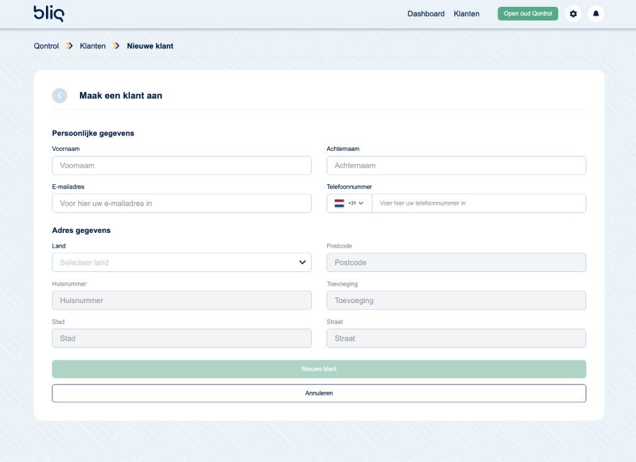The height and width of the screenshot is (462, 636).
Task: Click into the Achternaam text field
Action: pyautogui.click(x=456, y=166)
